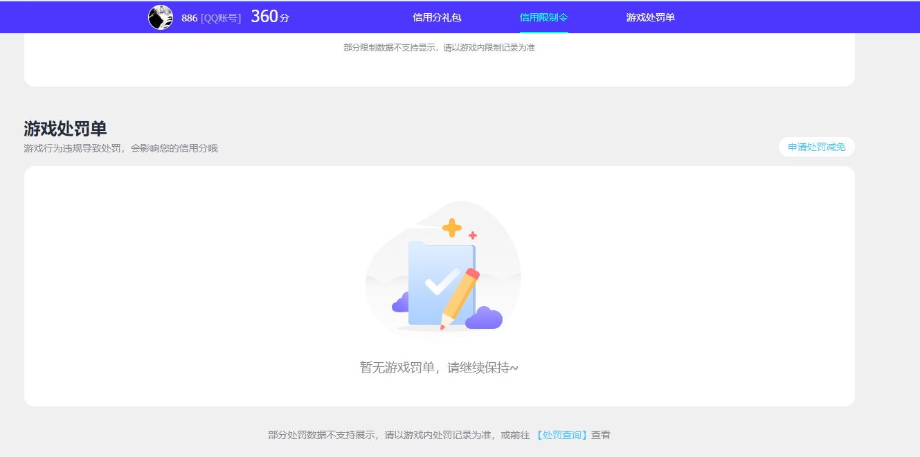Click the 暂无游戏罚单 empty state message
The image size is (920, 457).
click(438, 367)
